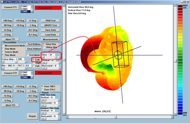Click the Slice slider right arrow
This screenshot has height=124, width=190.
[x=59, y=57]
